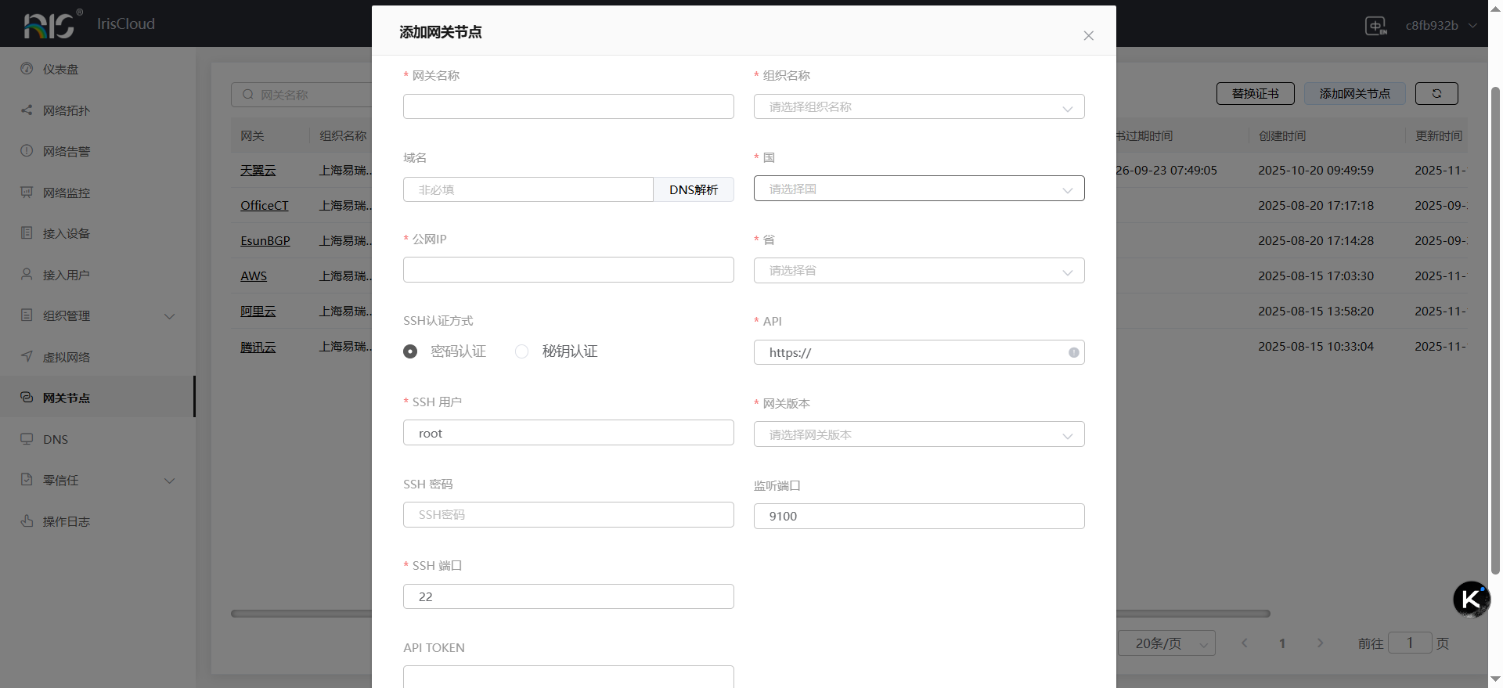Viewport: 1503px width, 688px height.
Task: Click the language switch icon in the header
Action: tap(1375, 26)
